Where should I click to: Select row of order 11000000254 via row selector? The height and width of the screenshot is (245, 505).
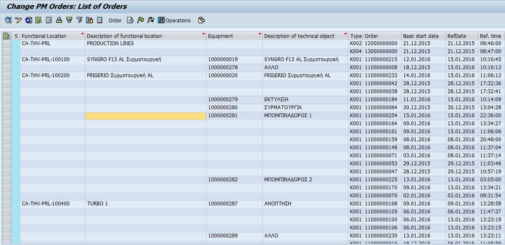[x=6, y=116]
